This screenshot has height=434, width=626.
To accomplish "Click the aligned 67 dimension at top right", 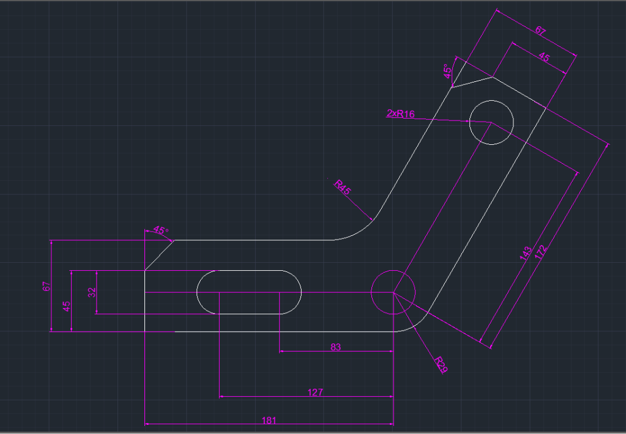I will click(x=540, y=31).
